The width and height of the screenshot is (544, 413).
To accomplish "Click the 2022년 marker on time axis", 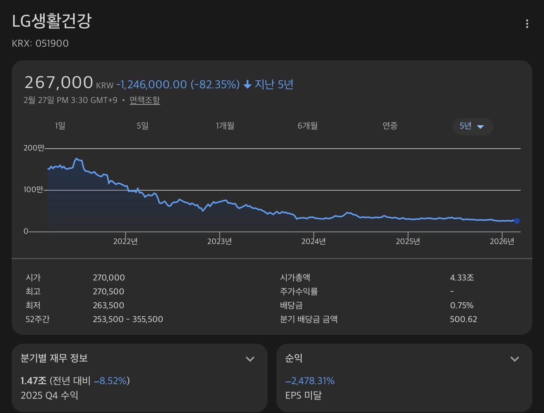I will [125, 241].
